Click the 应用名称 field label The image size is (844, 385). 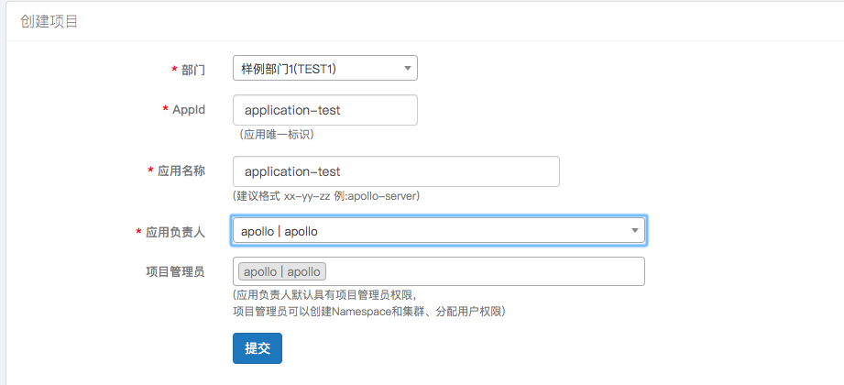[181, 171]
